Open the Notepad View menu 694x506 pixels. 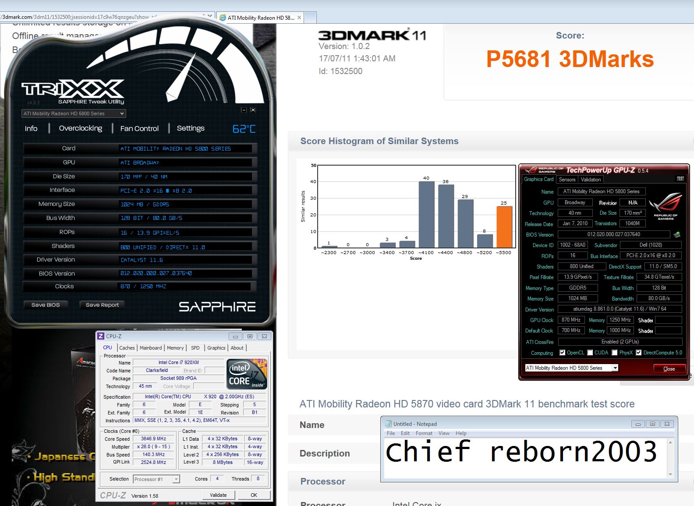pyautogui.click(x=444, y=433)
